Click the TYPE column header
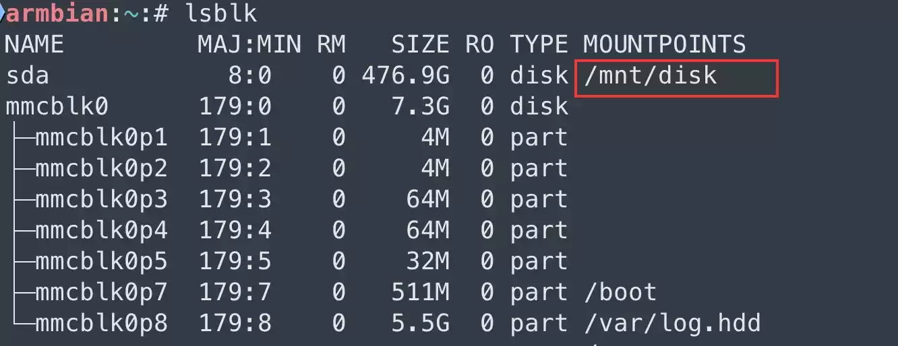 [x=539, y=44]
